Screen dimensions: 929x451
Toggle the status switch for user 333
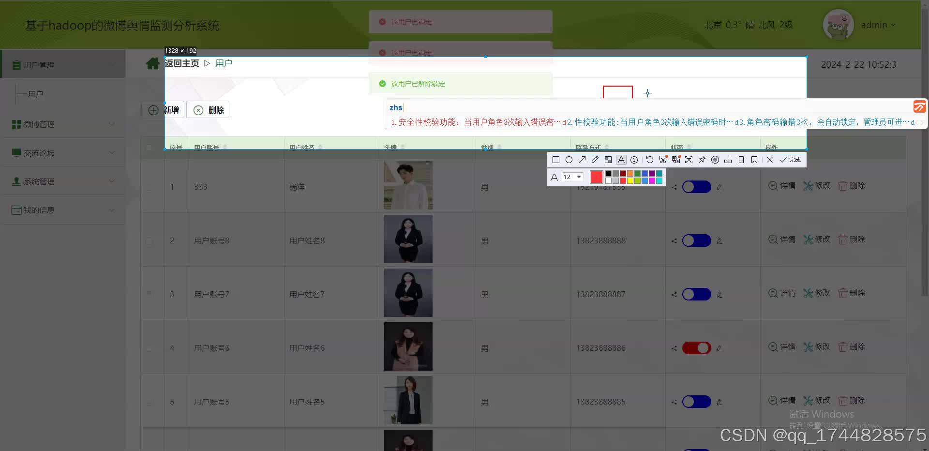coord(696,187)
